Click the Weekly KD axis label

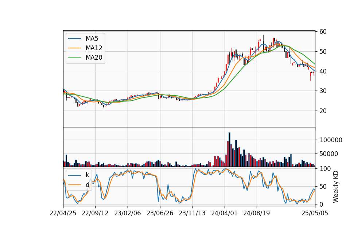(x=336, y=187)
